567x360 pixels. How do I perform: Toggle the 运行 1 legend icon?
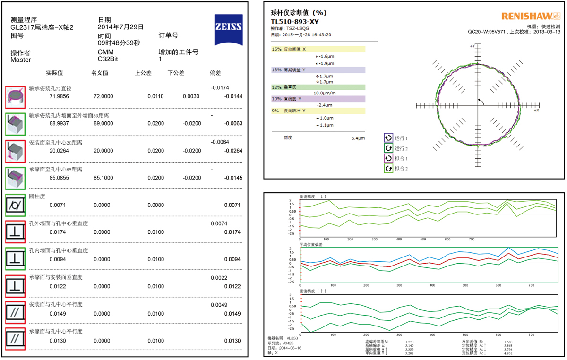coord(388,138)
